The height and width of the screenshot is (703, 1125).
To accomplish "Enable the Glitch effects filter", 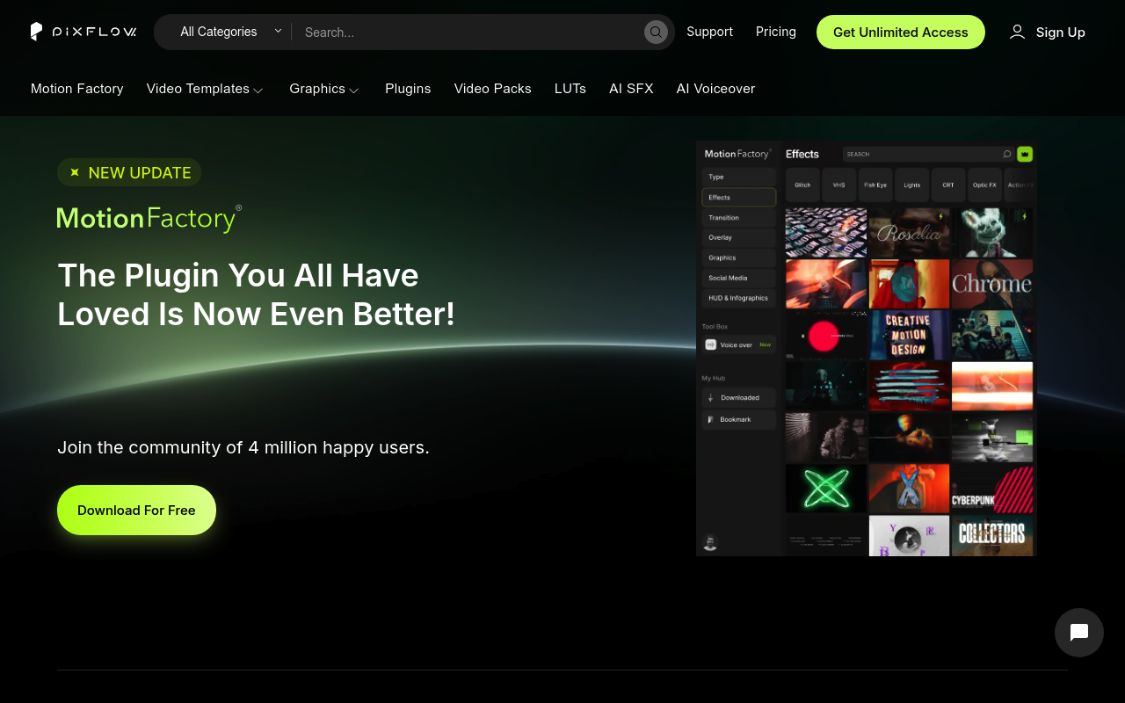I will pos(802,185).
